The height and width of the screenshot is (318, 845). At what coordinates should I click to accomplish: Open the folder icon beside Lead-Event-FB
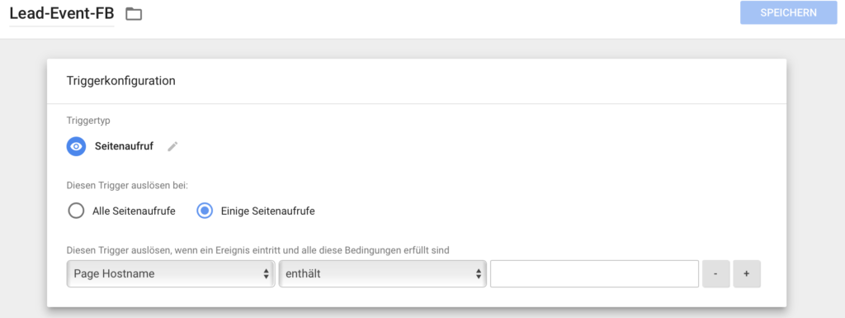tap(134, 14)
